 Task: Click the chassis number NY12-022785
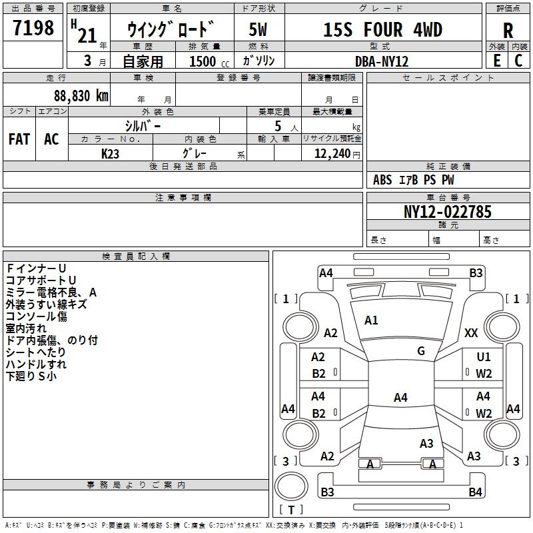(448, 213)
